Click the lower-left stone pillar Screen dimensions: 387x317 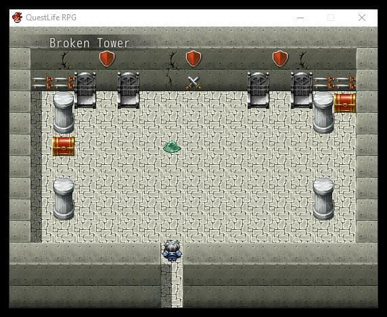(64, 199)
